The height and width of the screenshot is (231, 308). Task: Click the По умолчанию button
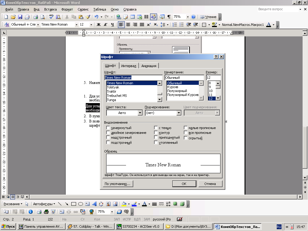click(x=118, y=184)
